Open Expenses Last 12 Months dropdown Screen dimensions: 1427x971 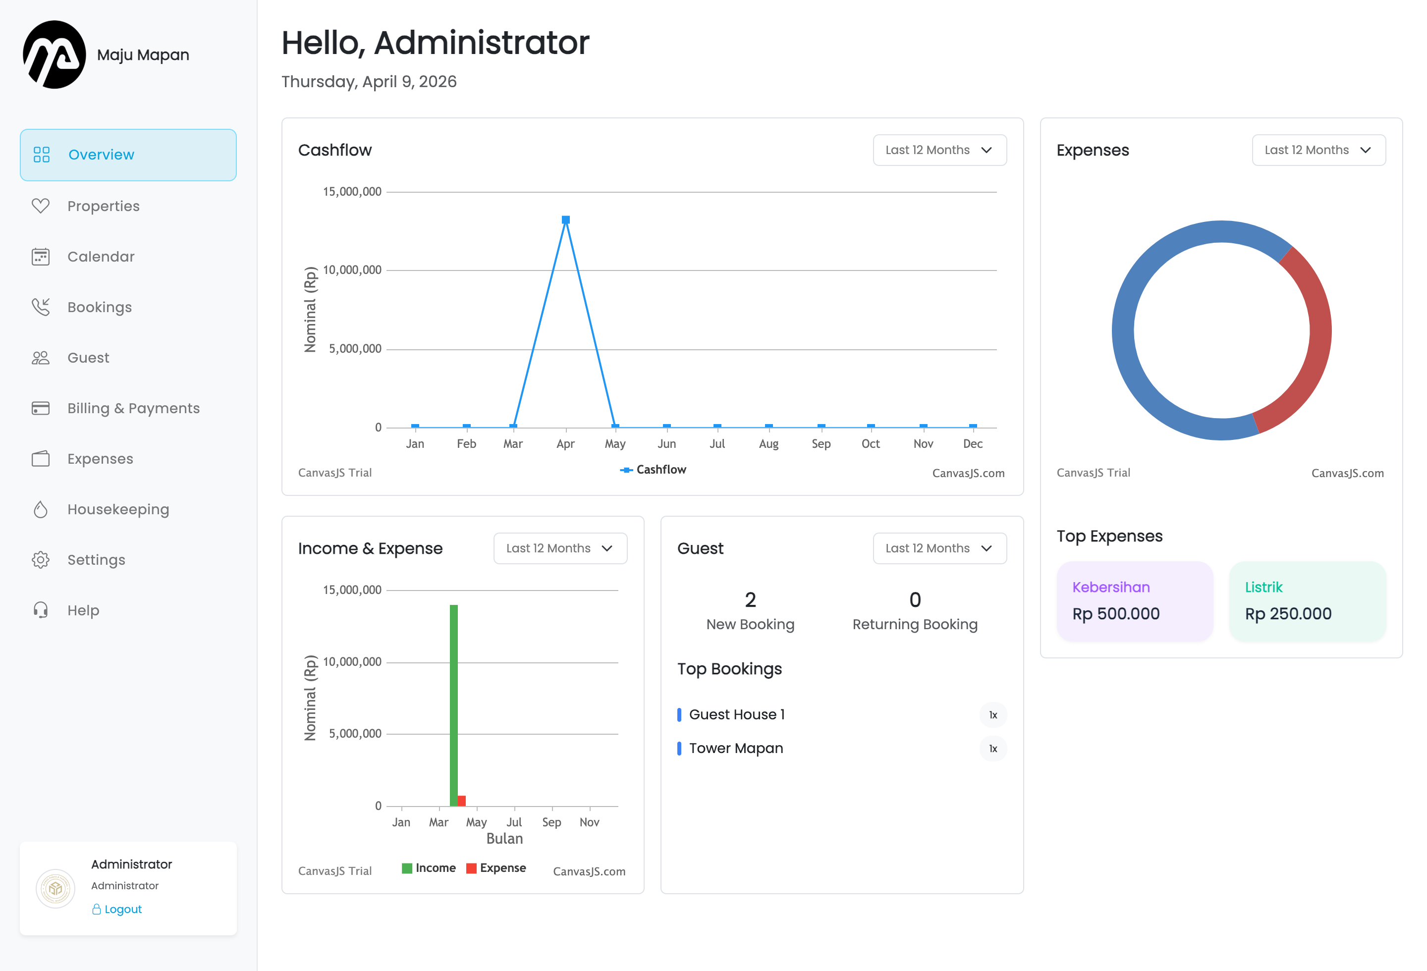1318,151
